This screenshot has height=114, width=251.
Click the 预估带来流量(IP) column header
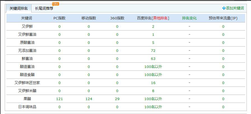(x=223, y=18)
